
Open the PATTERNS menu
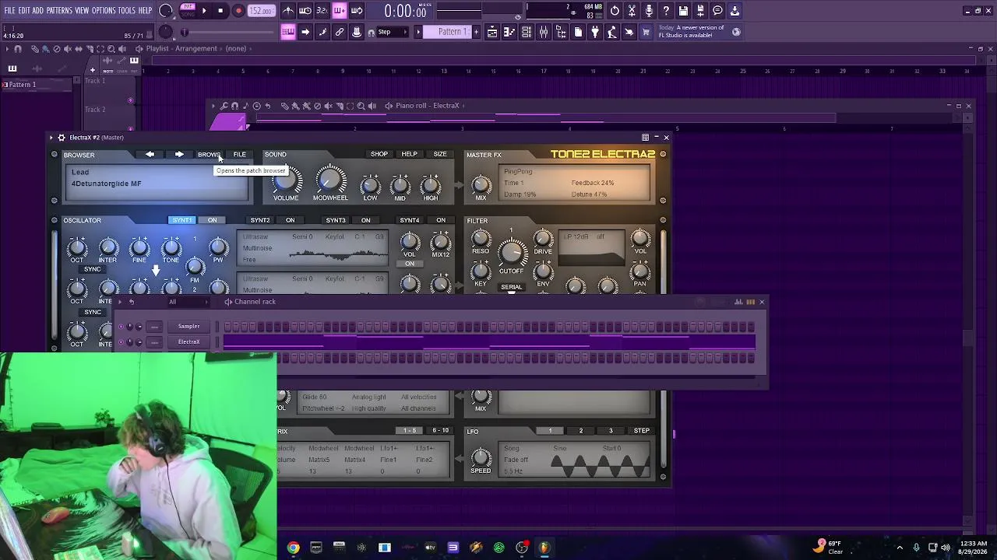click(59, 11)
